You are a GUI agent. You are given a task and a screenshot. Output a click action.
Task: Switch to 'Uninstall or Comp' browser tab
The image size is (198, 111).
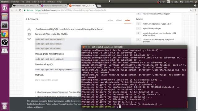pos(26,6)
